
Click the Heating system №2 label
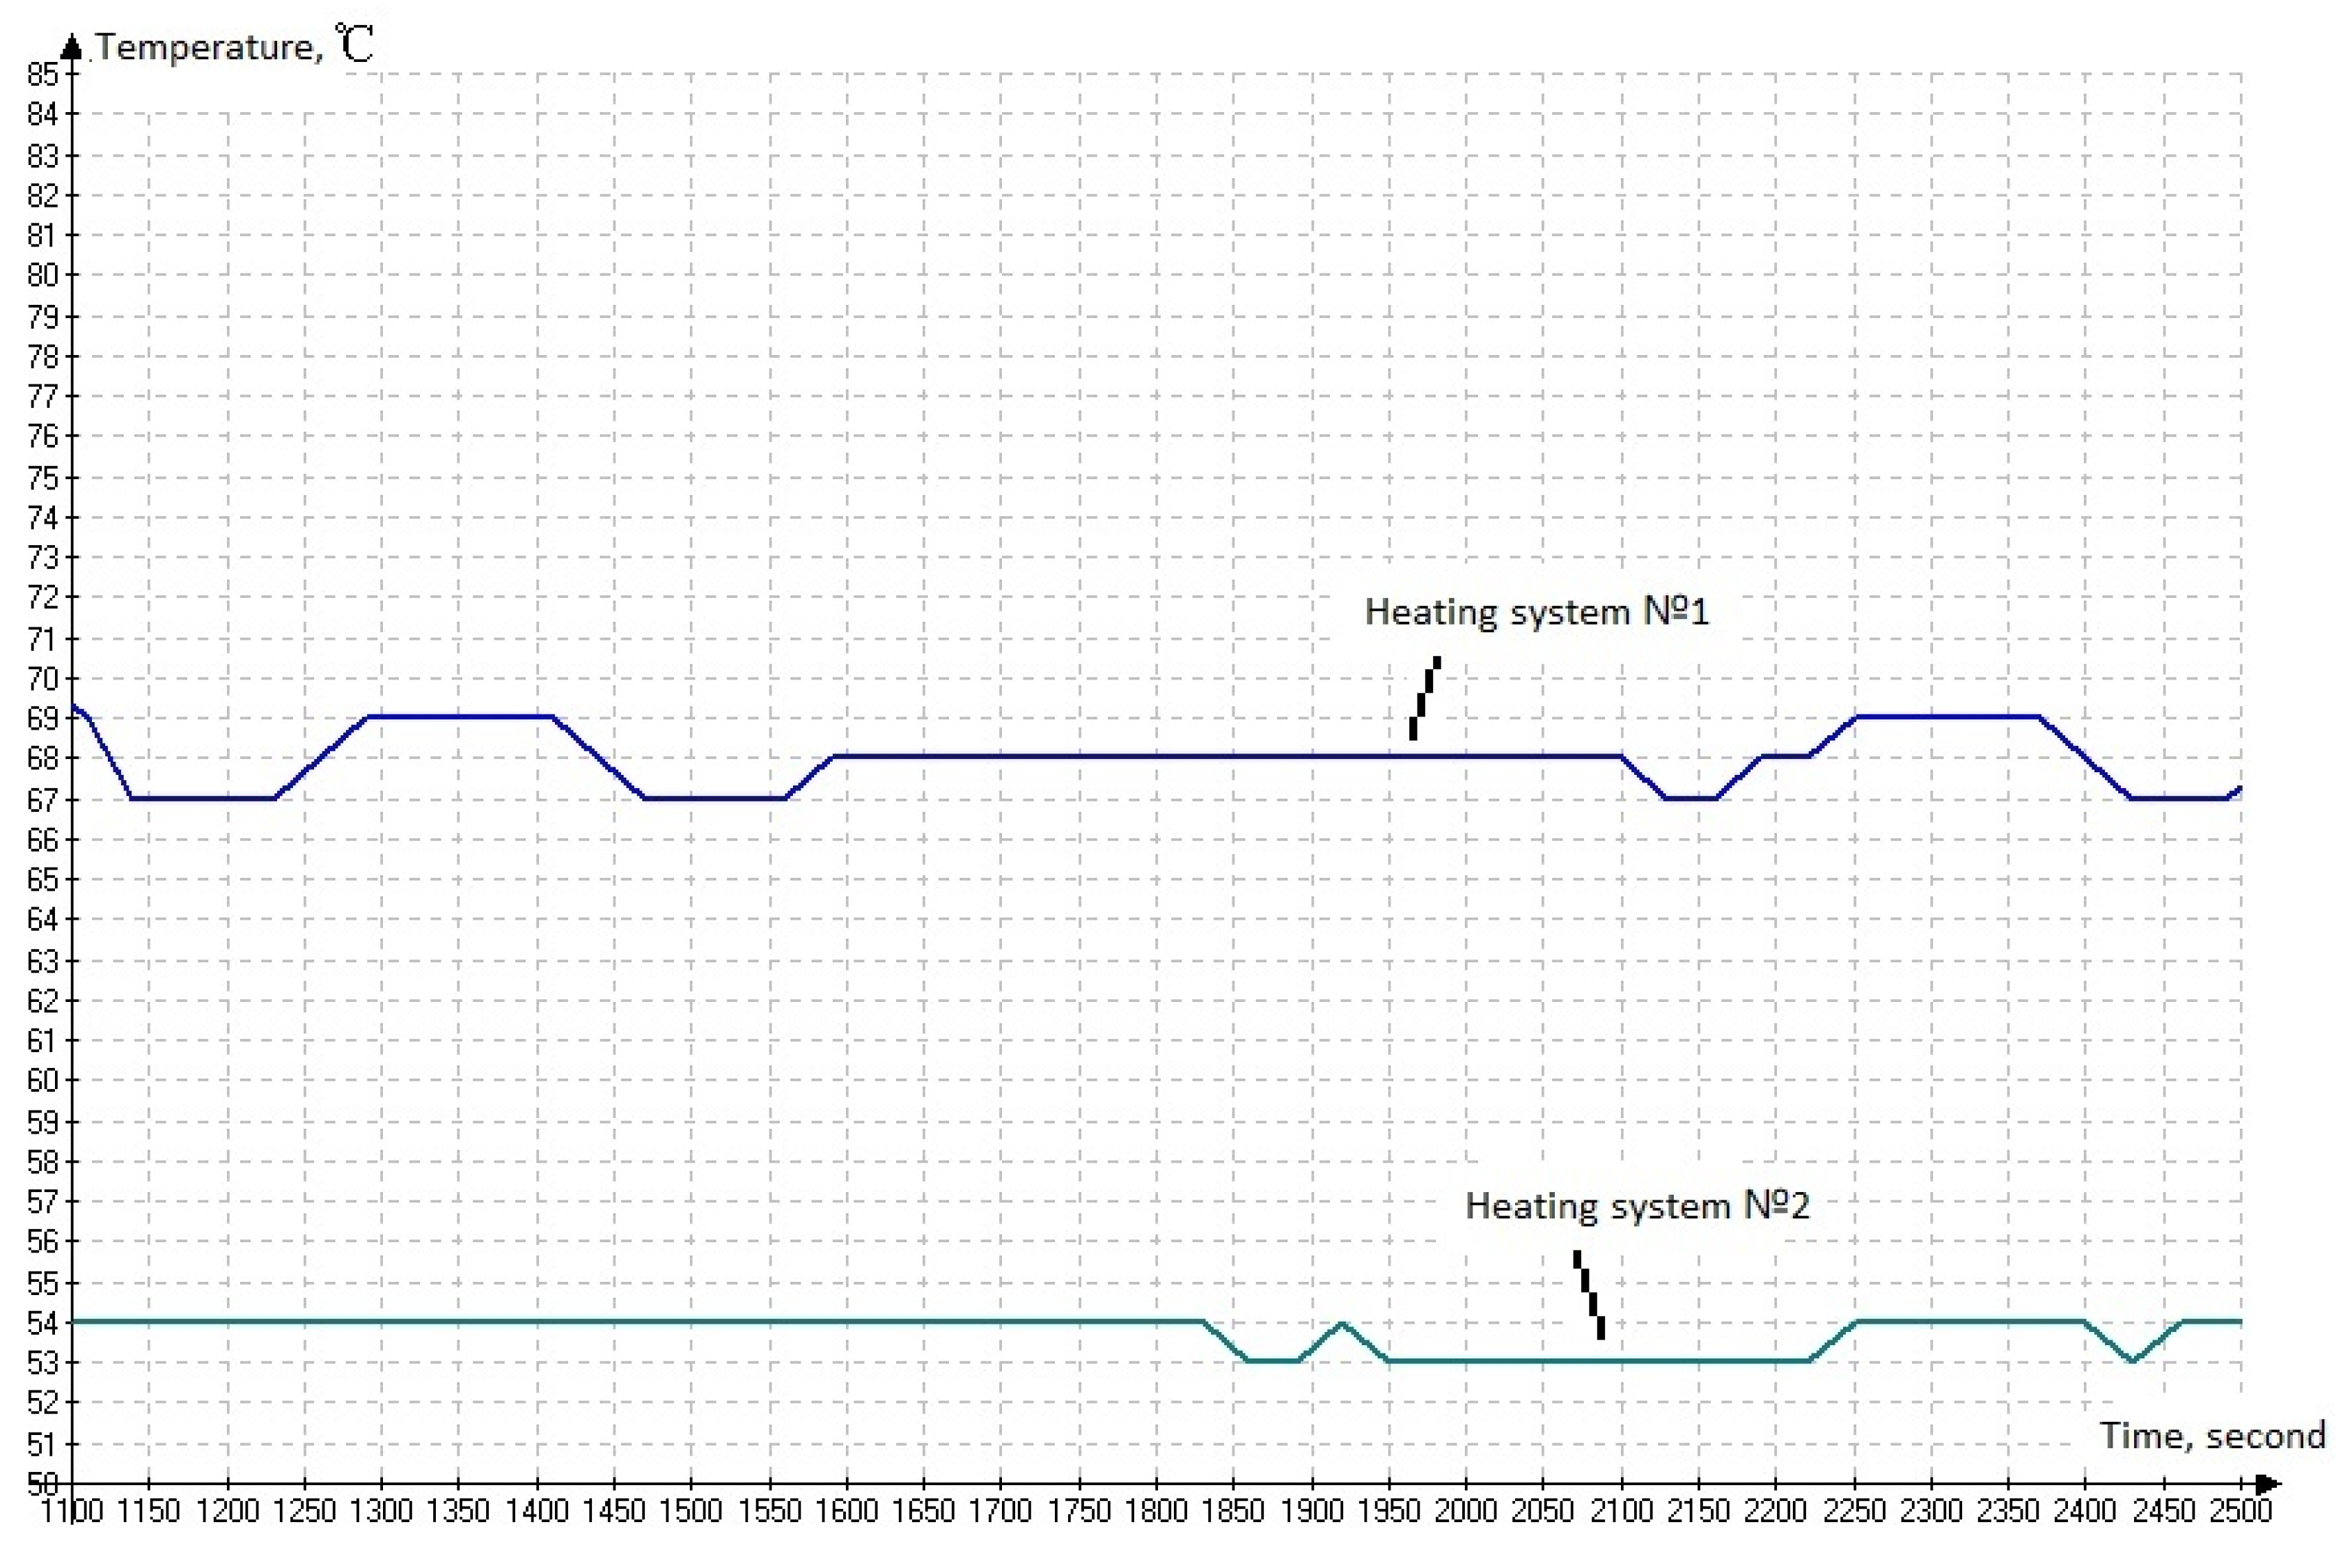click(x=1636, y=1206)
